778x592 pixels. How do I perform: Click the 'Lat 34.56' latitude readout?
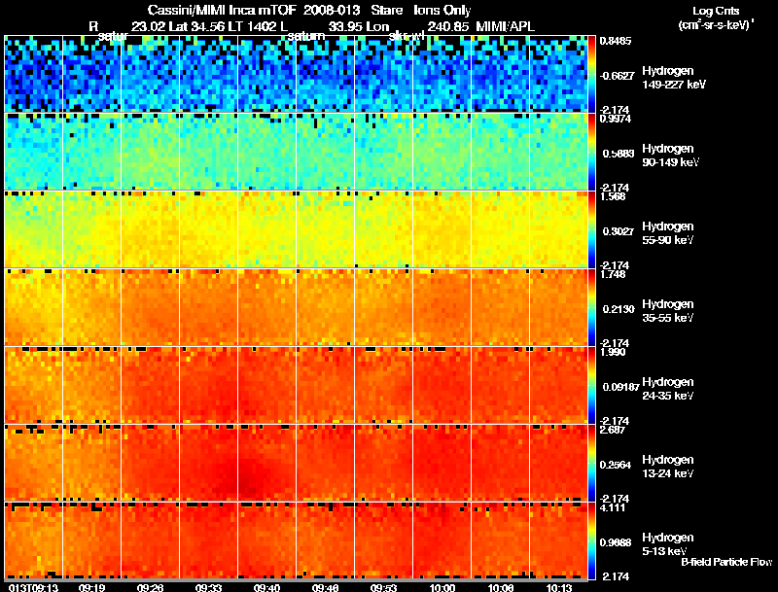[x=196, y=26]
